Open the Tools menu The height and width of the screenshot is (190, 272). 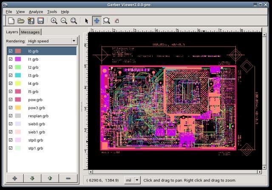(x=52, y=12)
